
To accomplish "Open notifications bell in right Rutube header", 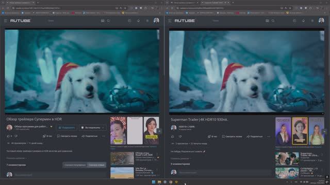I will coord(304,21).
